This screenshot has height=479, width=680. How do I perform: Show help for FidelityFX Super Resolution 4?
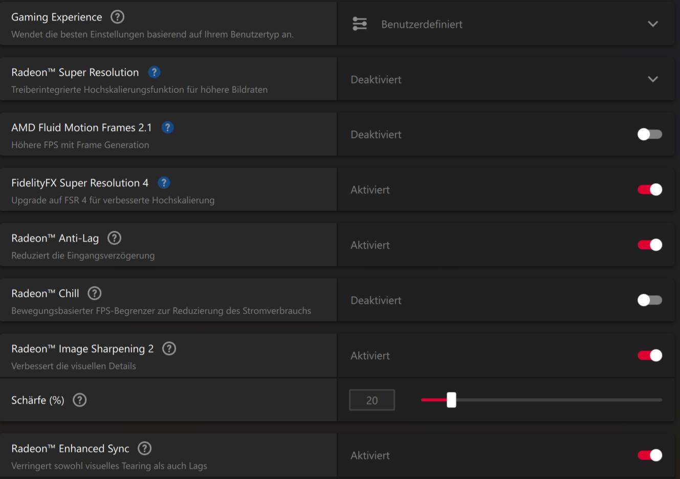pos(164,183)
